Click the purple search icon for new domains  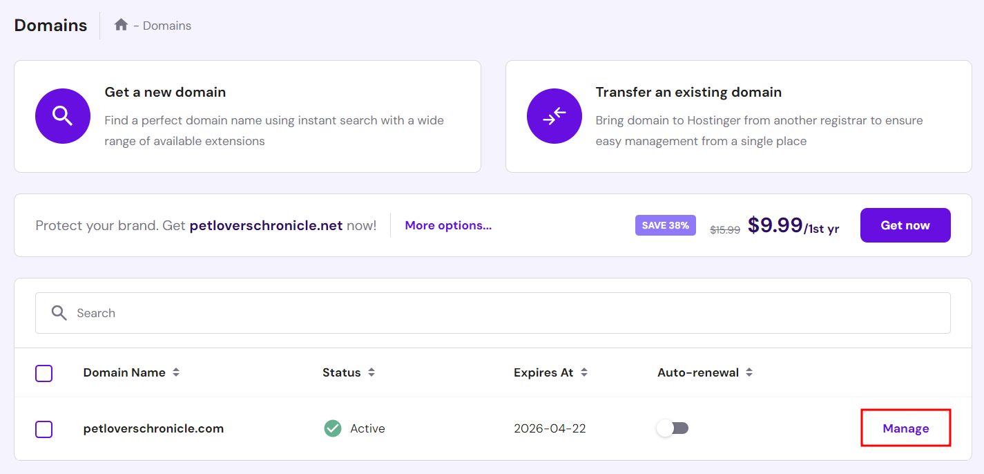pyautogui.click(x=63, y=116)
